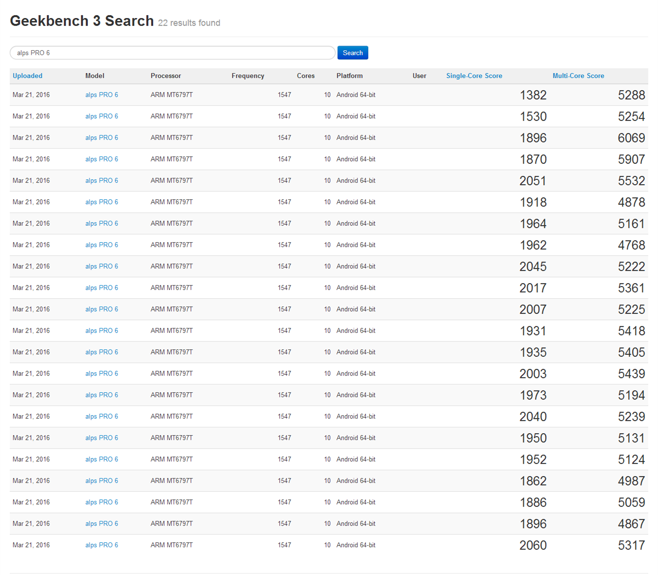Open alps PRO 6 result with single-core 1918

[x=101, y=202]
